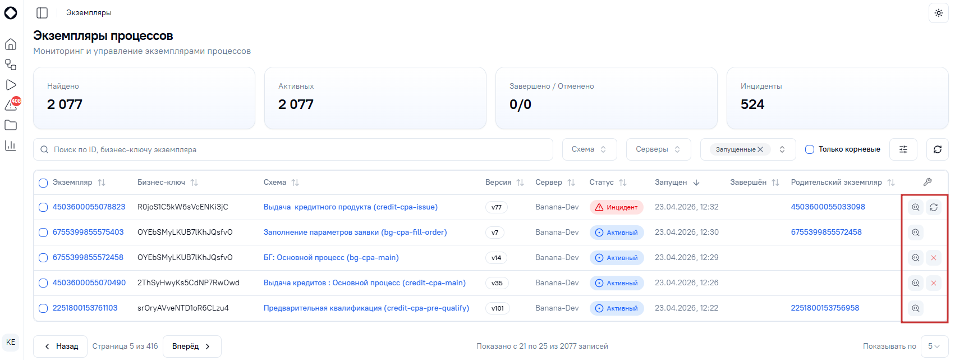
Task: Toggle the light/dark theme sun icon
Action: tap(939, 13)
